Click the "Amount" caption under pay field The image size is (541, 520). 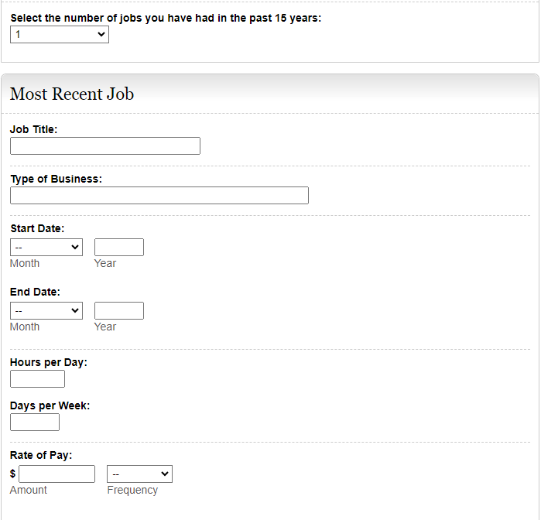tap(29, 490)
